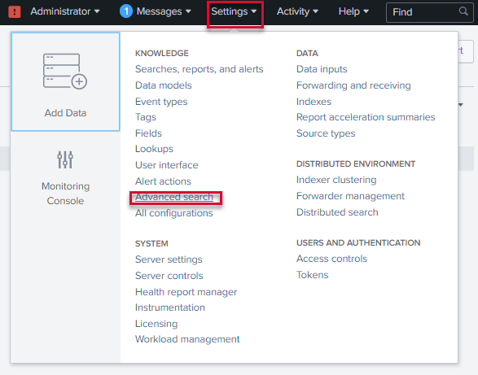478x375 pixels.
Task: Open the Monitoring Console sliders icon
Action: [x=65, y=159]
